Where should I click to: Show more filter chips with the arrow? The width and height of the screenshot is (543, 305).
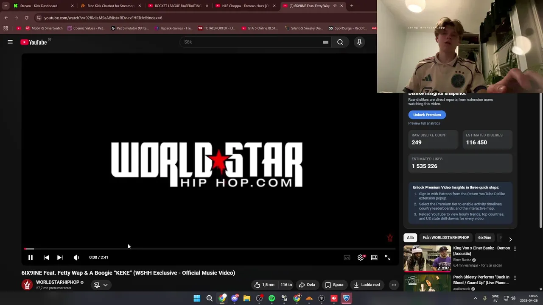click(510, 239)
